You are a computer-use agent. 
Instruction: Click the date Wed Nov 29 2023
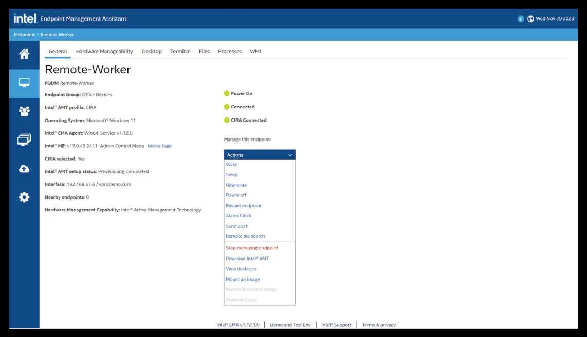[555, 18]
